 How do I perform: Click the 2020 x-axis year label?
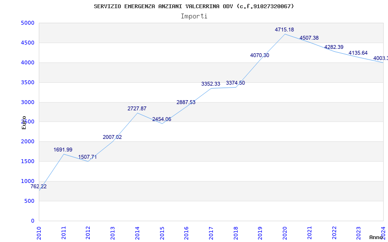point(285,233)
